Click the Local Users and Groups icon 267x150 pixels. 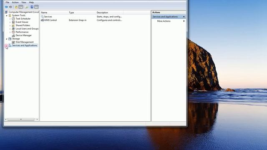13,29
